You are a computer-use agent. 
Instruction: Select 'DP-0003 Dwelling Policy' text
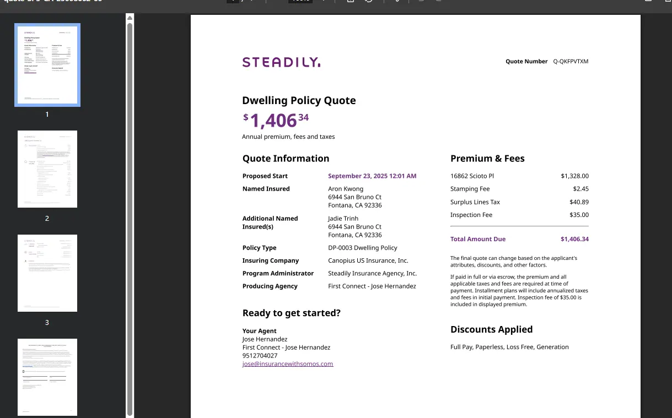pyautogui.click(x=363, y=248)
